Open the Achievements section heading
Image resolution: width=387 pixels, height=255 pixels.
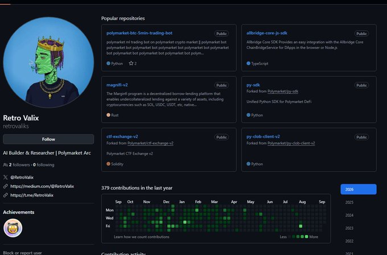click(x=19, y=212)
